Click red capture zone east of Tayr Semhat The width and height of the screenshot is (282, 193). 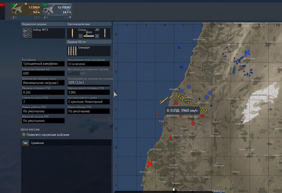pyautogui.click(x=202, y=116)
